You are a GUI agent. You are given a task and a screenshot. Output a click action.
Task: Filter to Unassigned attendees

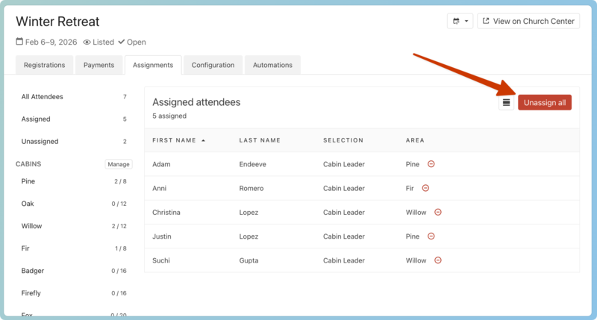(40, 142)
